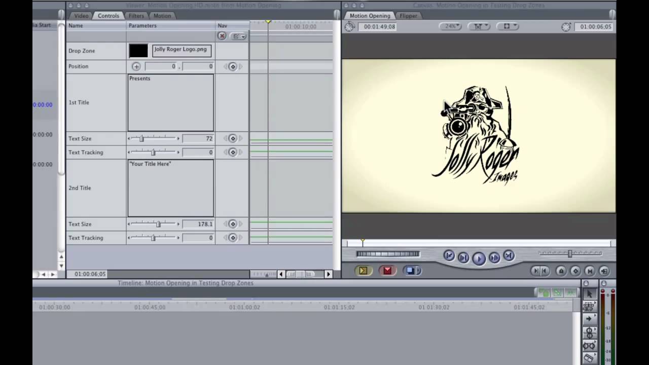Click the yellow Insert edit button
649x365 pixels.
tap(363, 271)
